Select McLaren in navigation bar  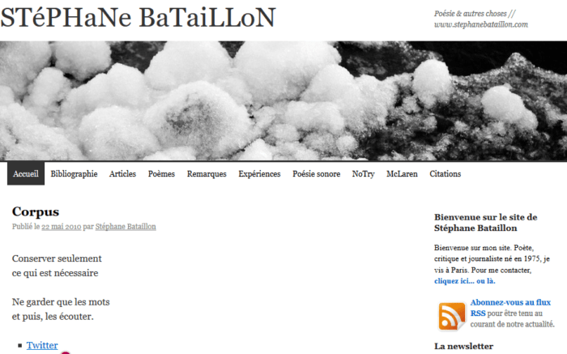(x=402, y=174)
